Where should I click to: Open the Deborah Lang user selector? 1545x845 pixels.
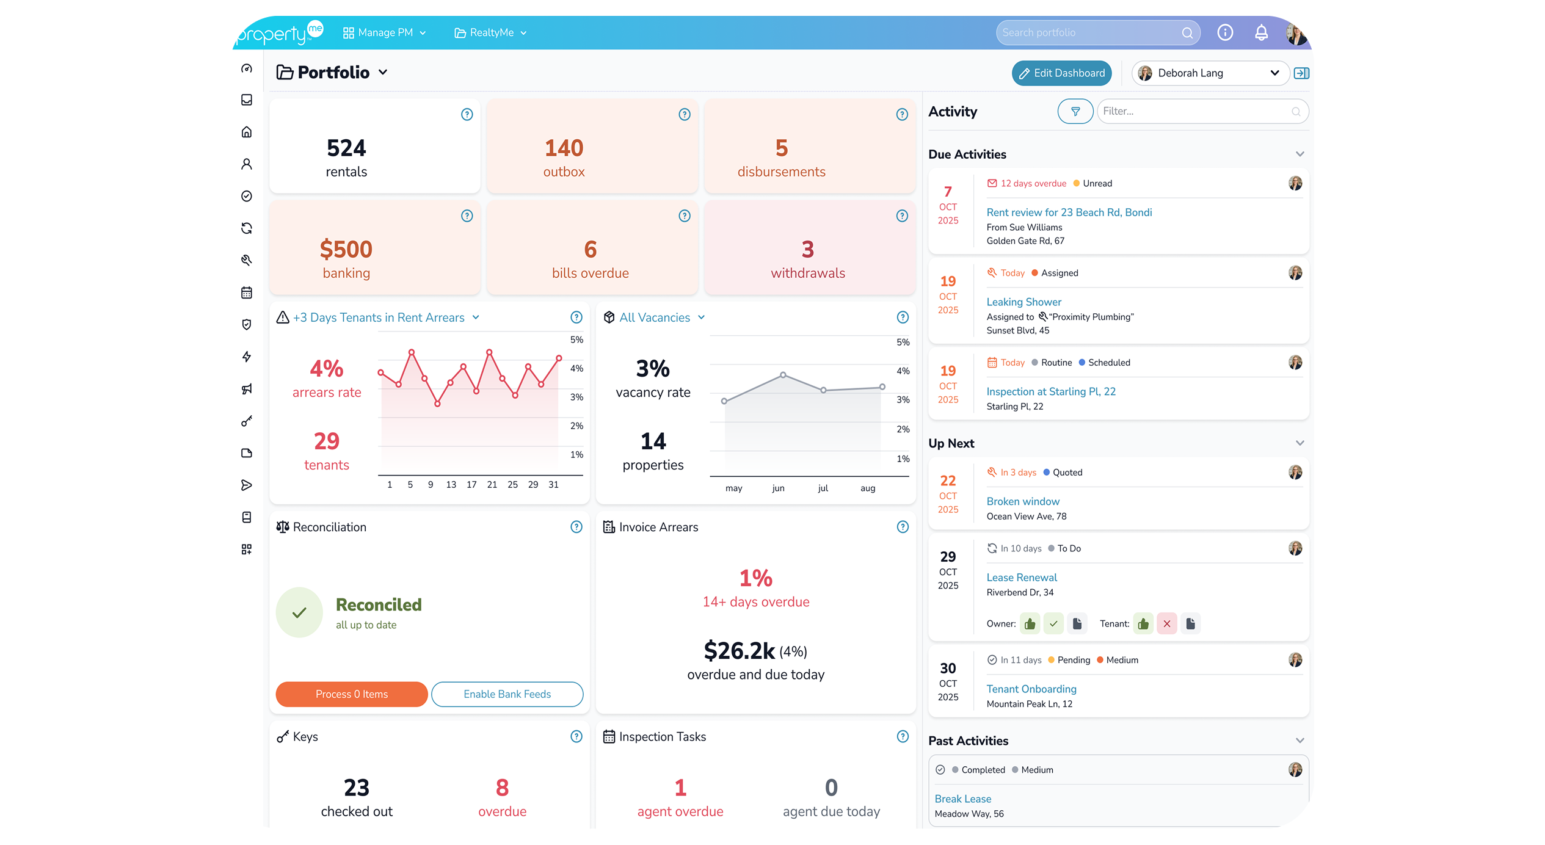(x=1210, y=73)
